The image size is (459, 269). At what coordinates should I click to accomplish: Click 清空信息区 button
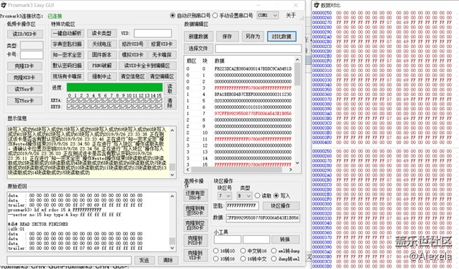[x=133, y=76]
